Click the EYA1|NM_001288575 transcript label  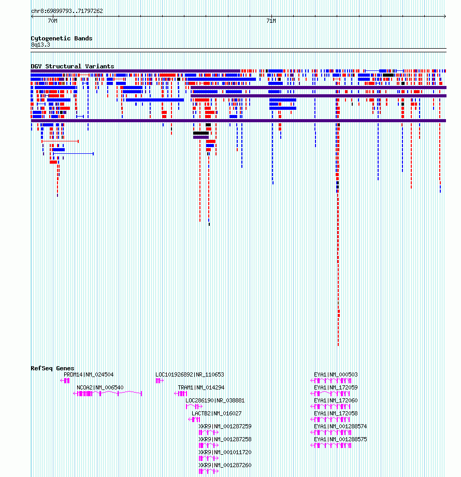(x=340, y=439)
